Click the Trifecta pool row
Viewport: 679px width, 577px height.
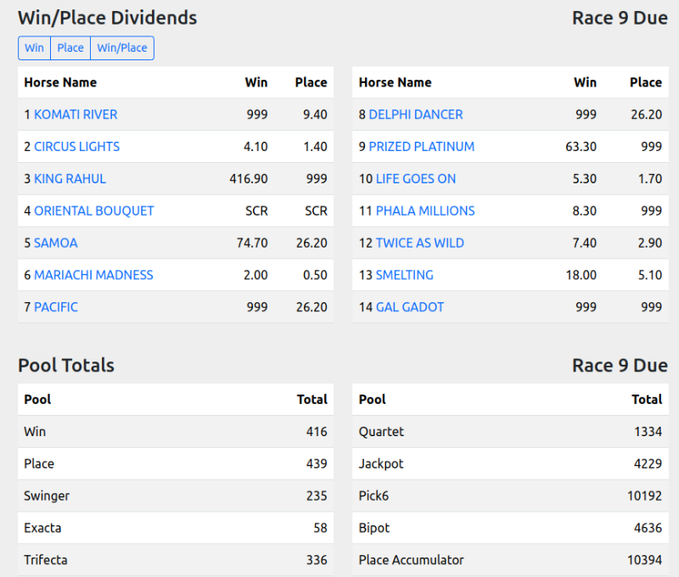pyautogui.click(x=175, y=560)
